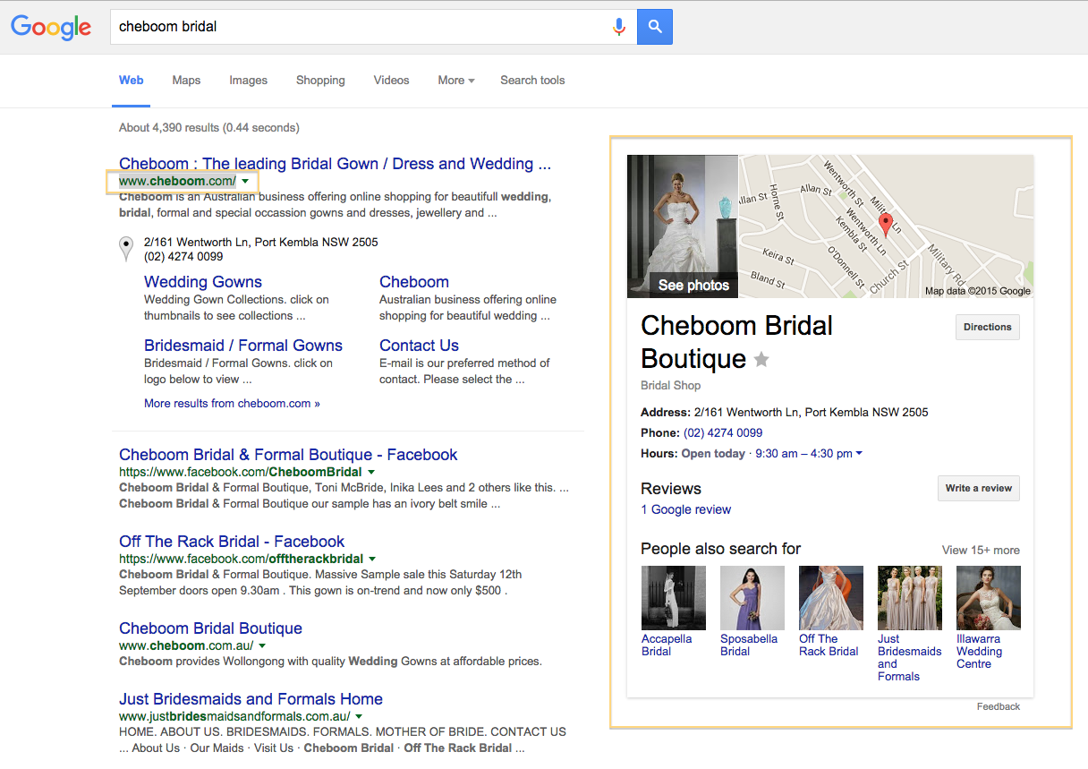Open the Accapella Bridal thumbnail

click(x=674, y=598)
